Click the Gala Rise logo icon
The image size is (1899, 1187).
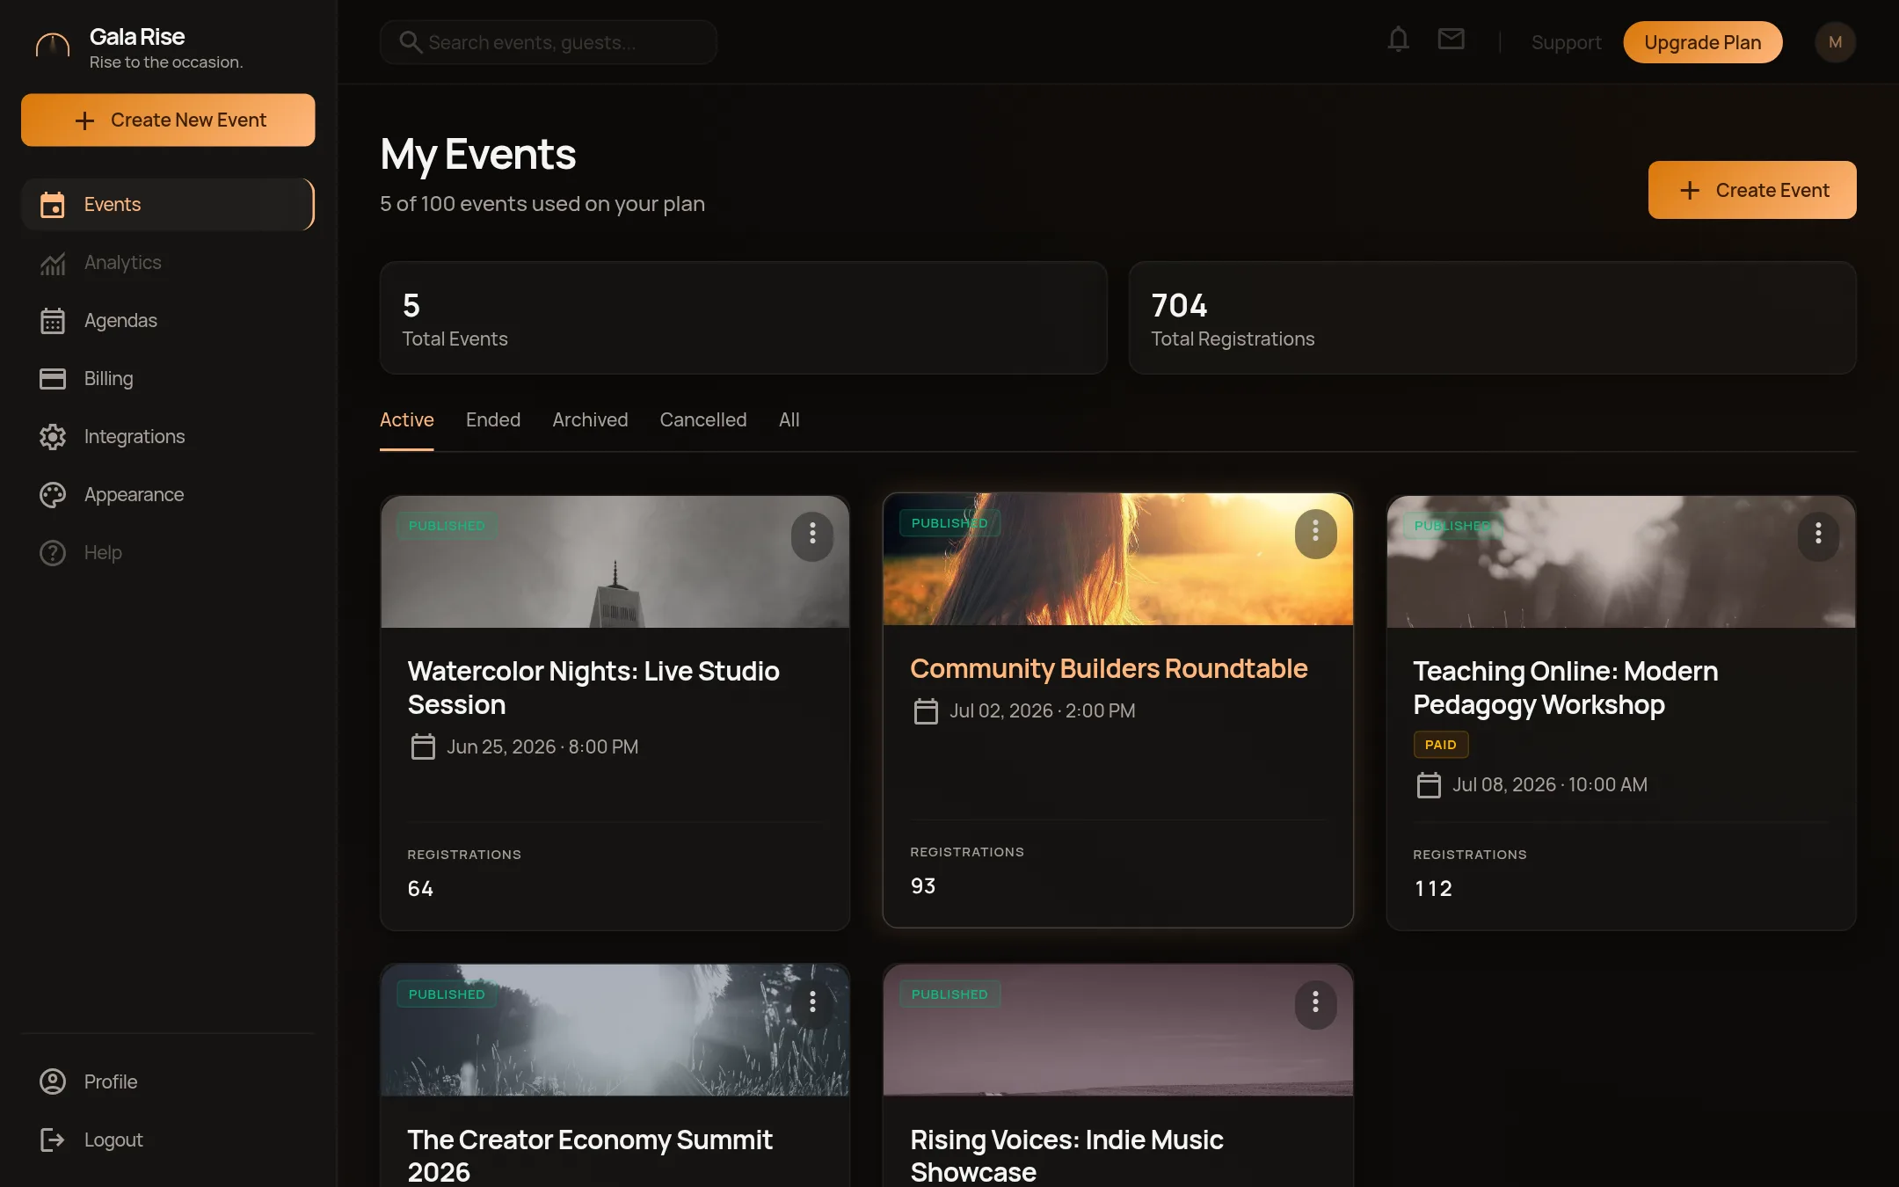tap(53, 44)
